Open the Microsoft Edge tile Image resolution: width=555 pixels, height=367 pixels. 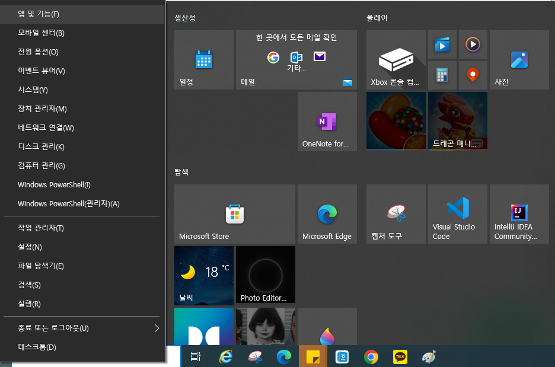pyautogui.click(x=327, y=214)
